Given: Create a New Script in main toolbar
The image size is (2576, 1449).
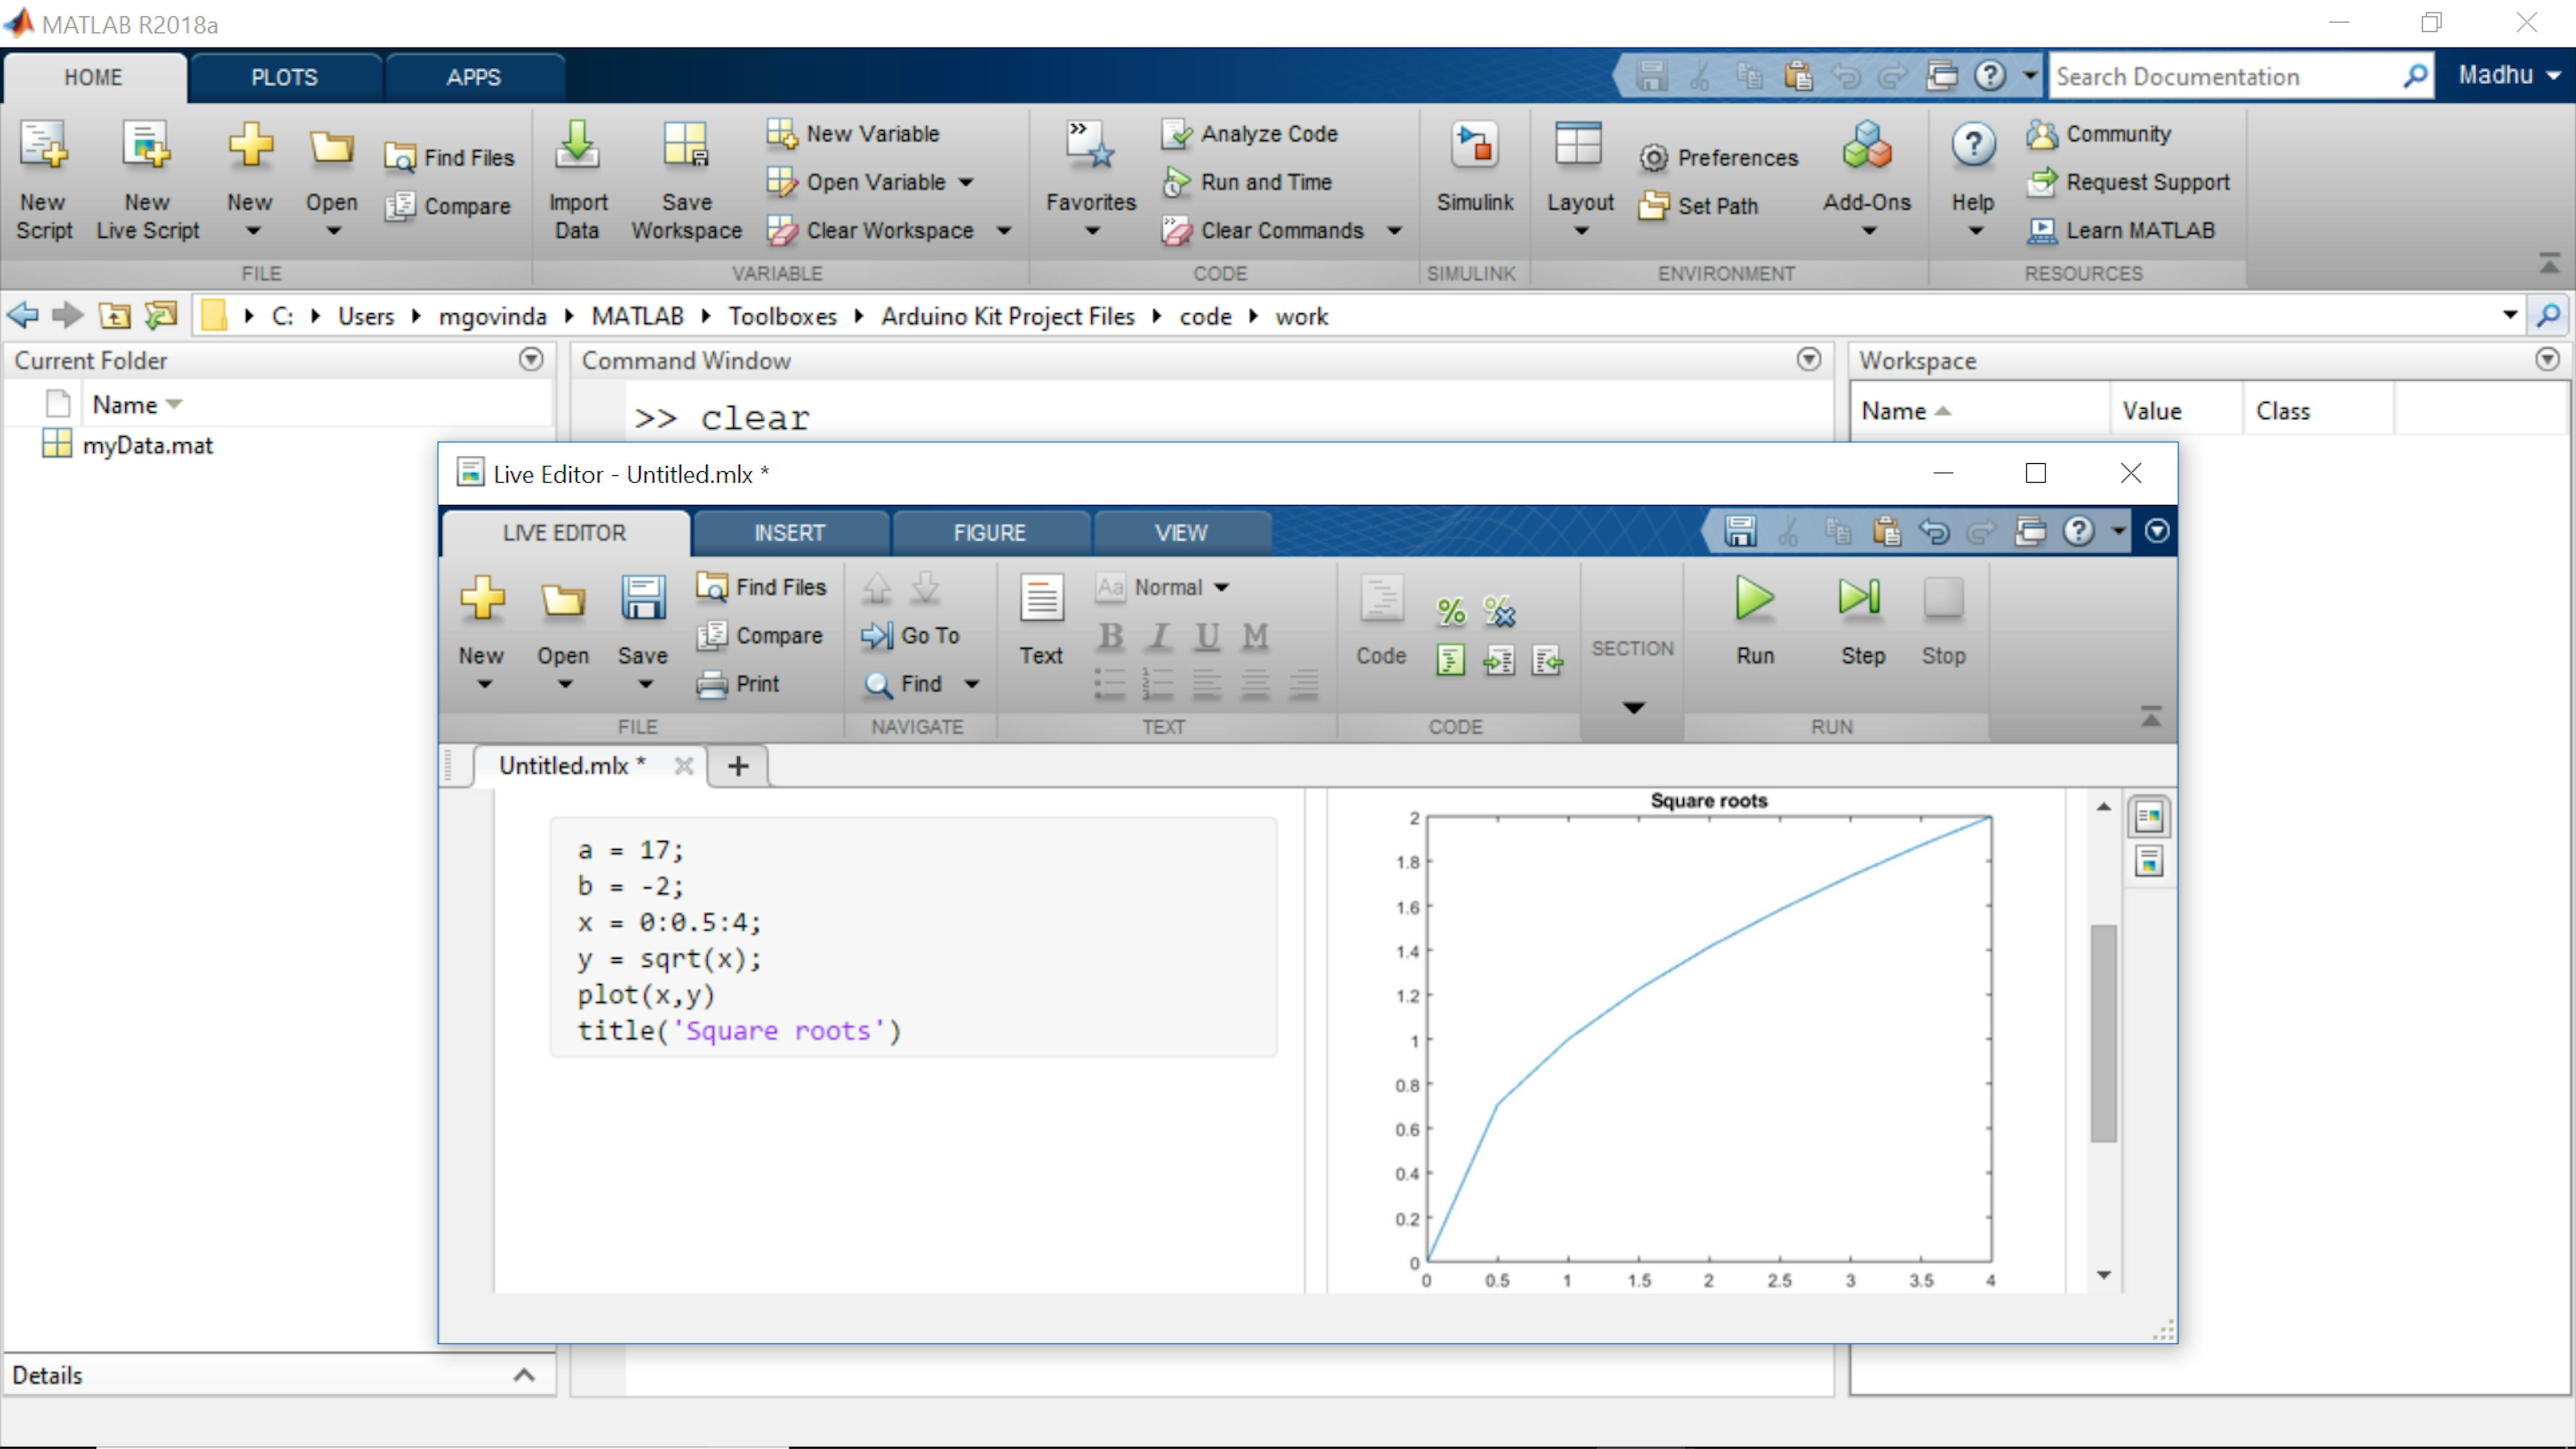Looking at the screenshot, I should 44,180.
